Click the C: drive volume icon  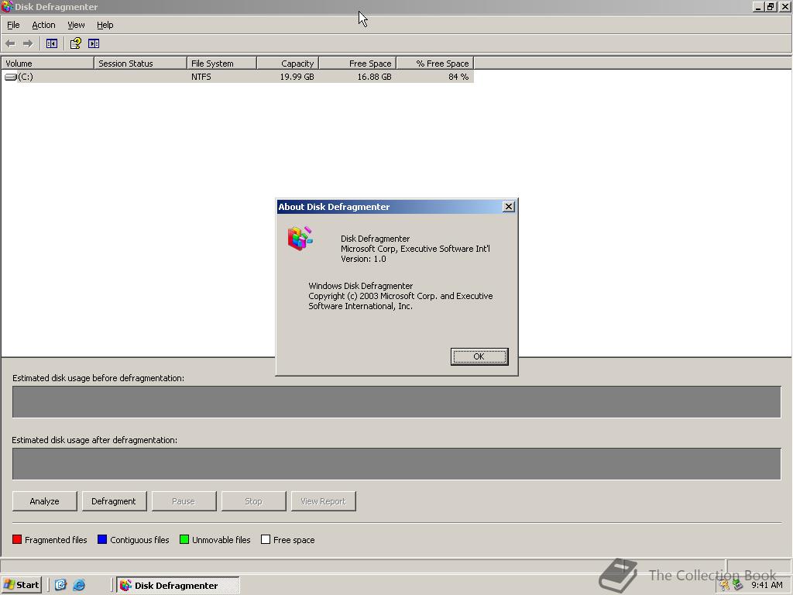click(x=11, y=77)
